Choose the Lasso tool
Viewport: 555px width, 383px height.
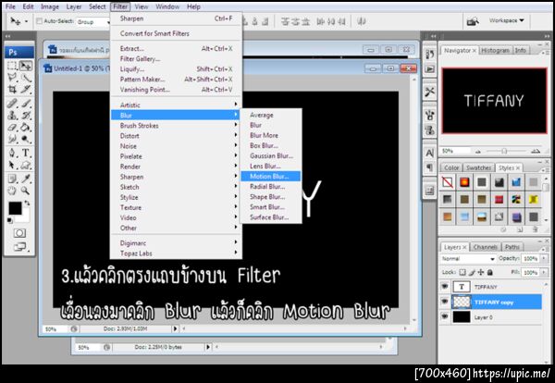(x=12, y=78)
